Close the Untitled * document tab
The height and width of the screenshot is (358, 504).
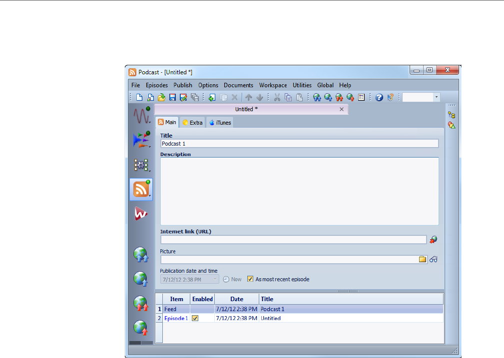(x=342, y=109)
